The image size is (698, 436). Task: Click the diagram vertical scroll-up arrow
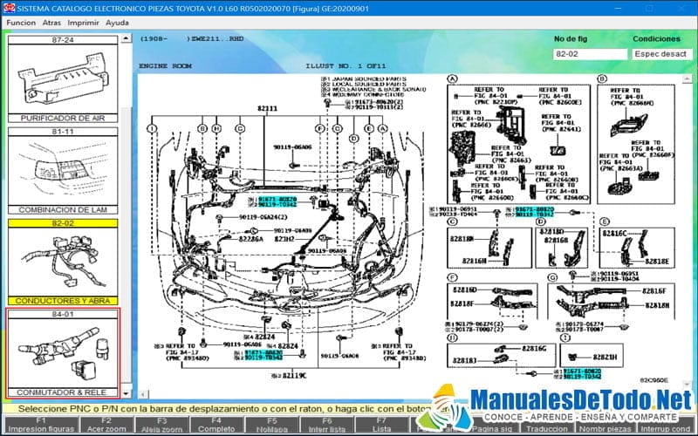click(688, 78)
